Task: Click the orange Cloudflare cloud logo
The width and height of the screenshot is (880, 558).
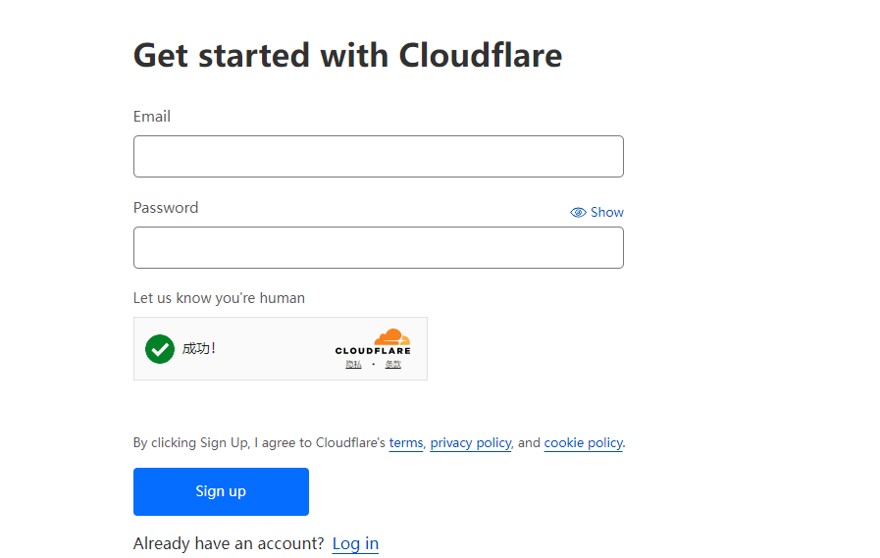Action: 392,337
